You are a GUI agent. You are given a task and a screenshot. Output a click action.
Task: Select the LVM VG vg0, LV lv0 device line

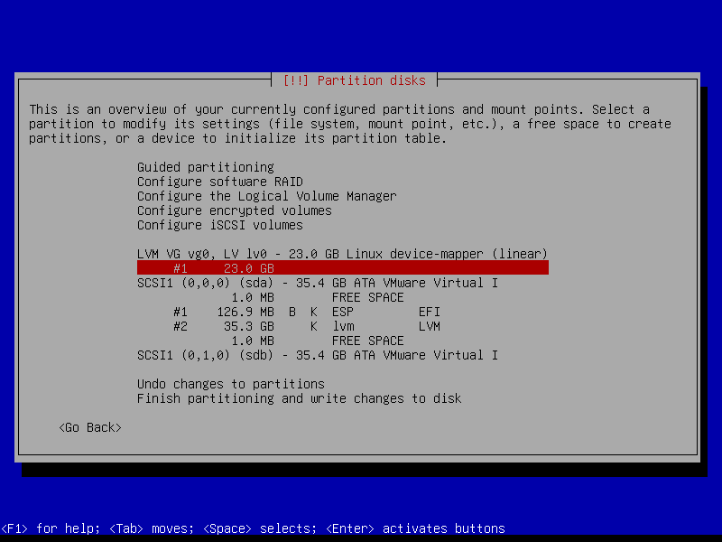point(342,254)
